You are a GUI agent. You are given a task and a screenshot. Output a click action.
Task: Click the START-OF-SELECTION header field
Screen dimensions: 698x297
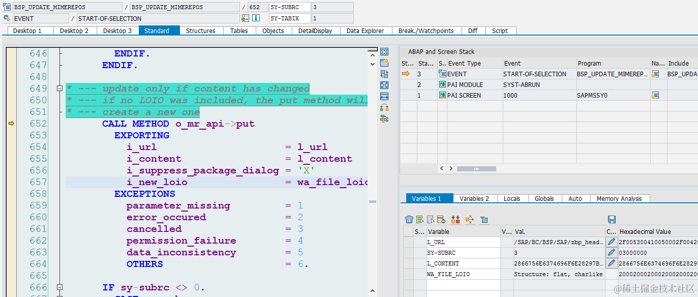(158, 18)
